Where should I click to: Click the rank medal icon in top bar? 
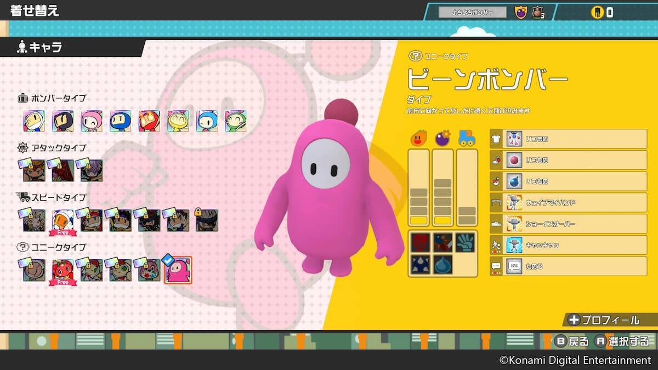coord(538,12)
